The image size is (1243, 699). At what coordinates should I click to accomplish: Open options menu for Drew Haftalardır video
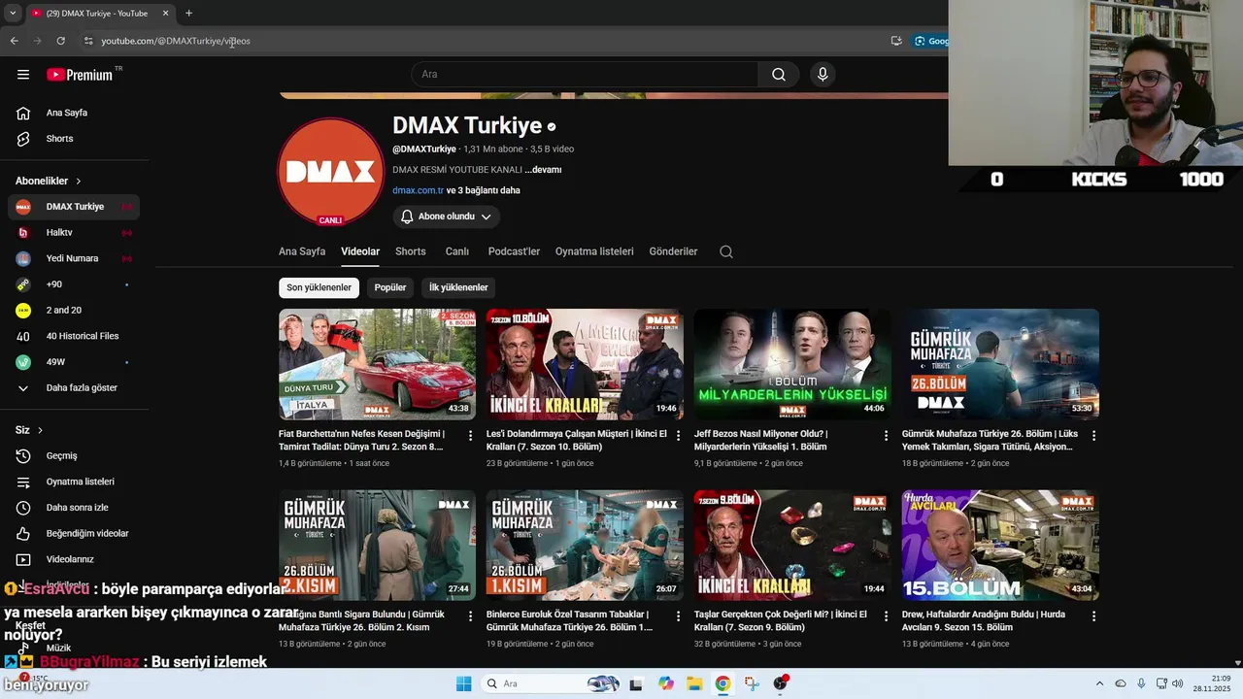coord(1093,616)
